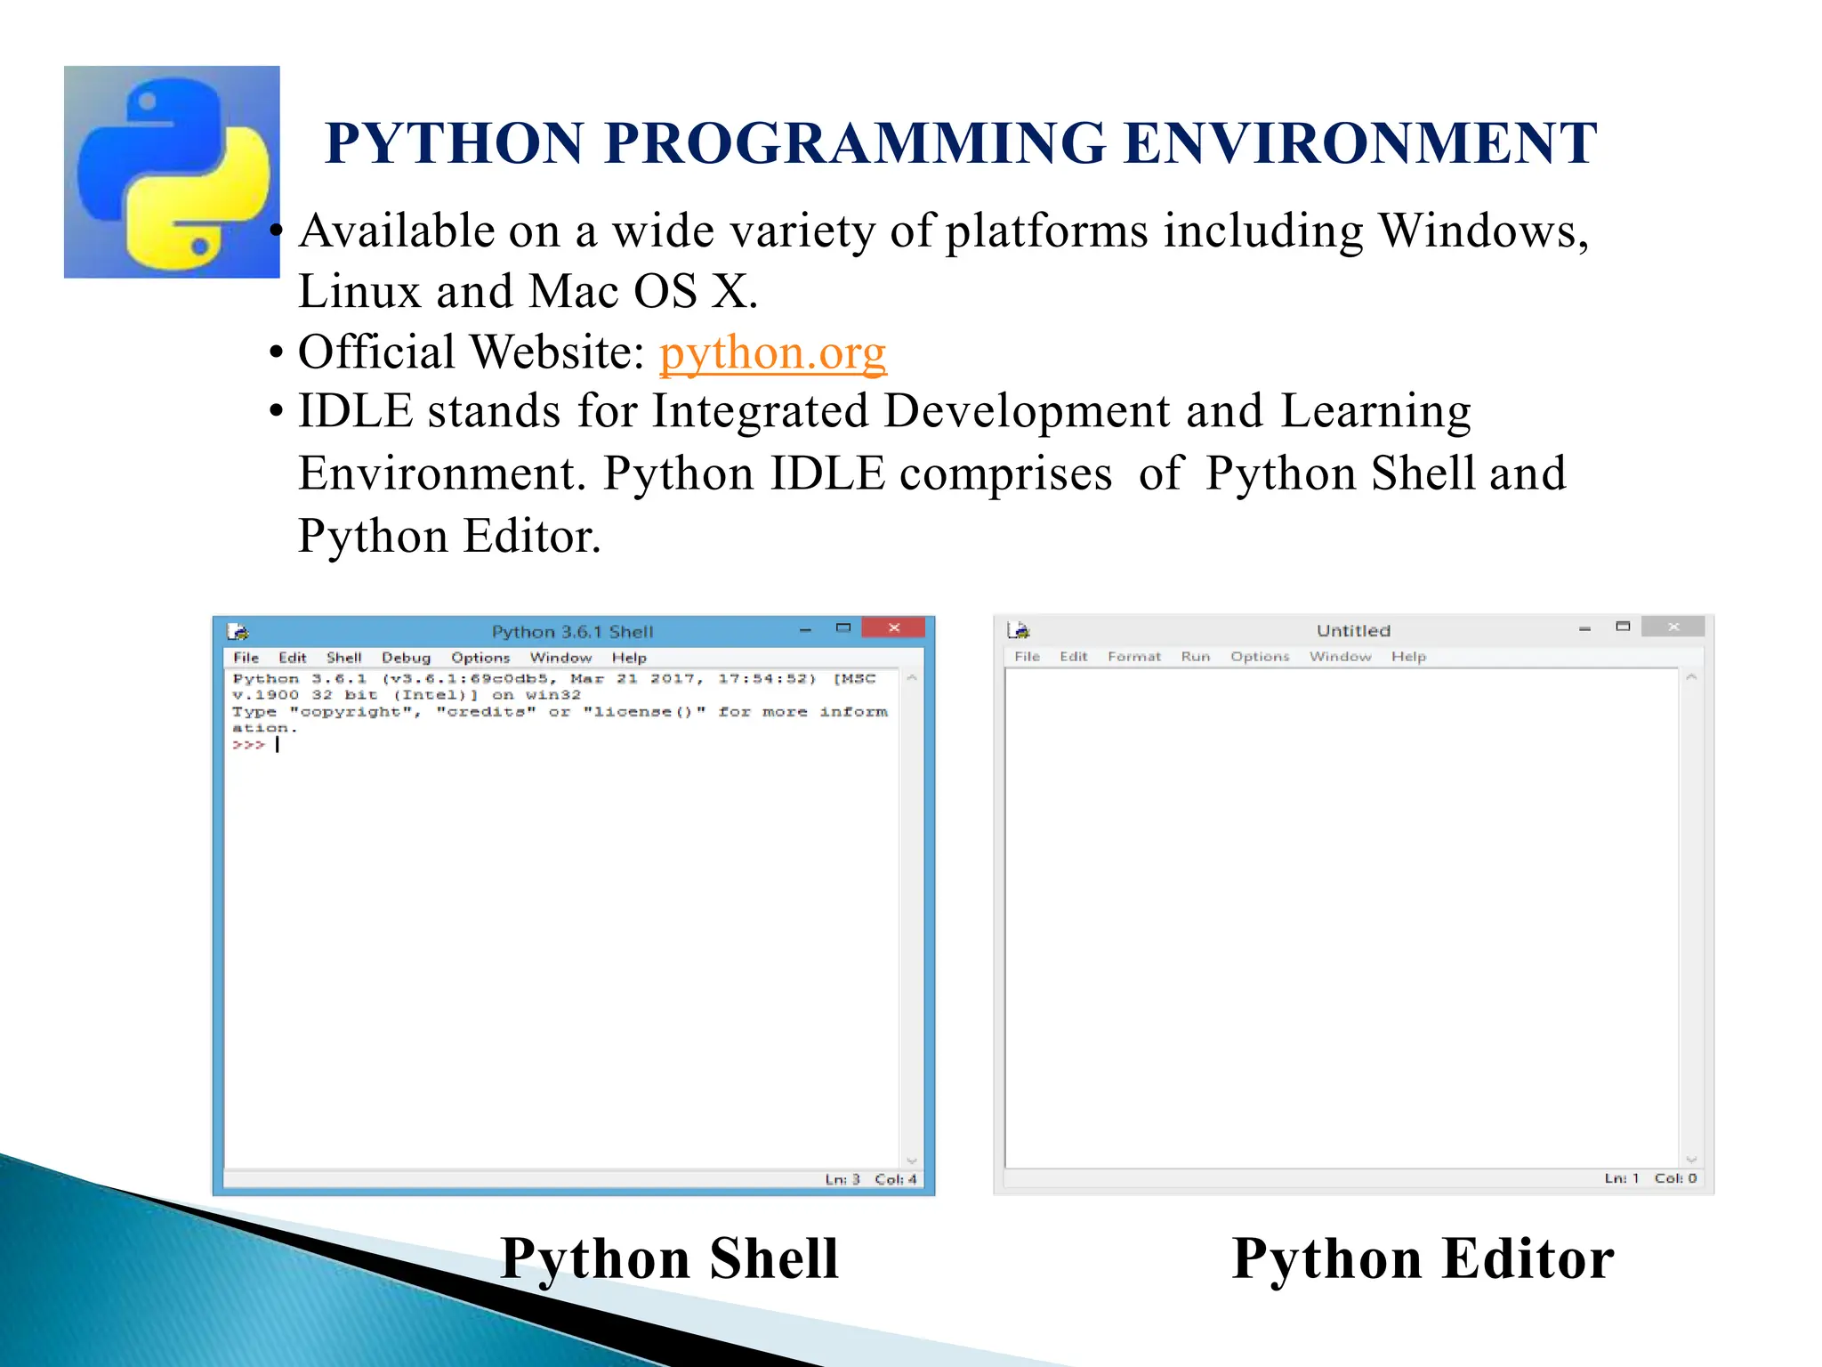
Task: Open the python.org link
Action: 772,352
